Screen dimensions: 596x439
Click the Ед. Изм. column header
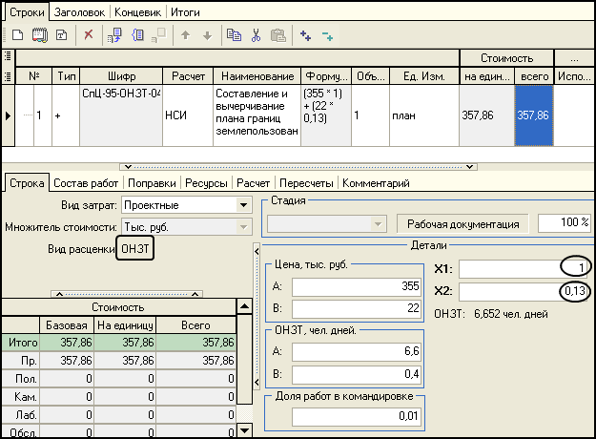point(424,76)
